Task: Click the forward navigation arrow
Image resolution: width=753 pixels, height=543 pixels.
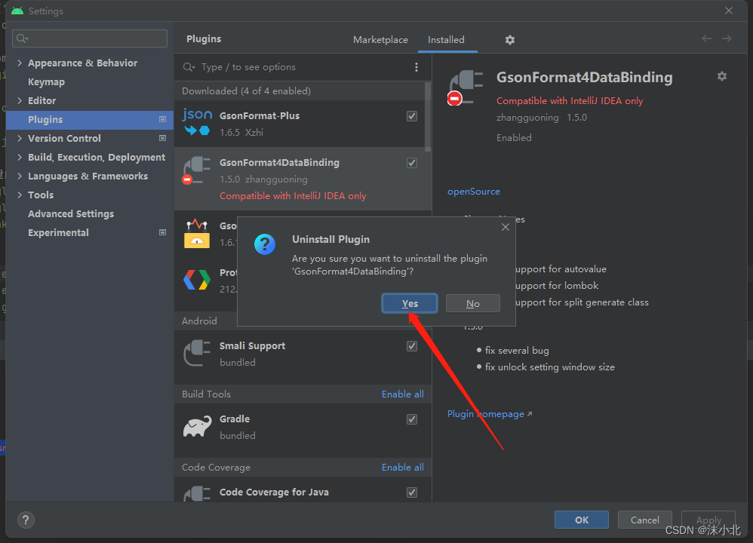Action: [x=727, y=38]
